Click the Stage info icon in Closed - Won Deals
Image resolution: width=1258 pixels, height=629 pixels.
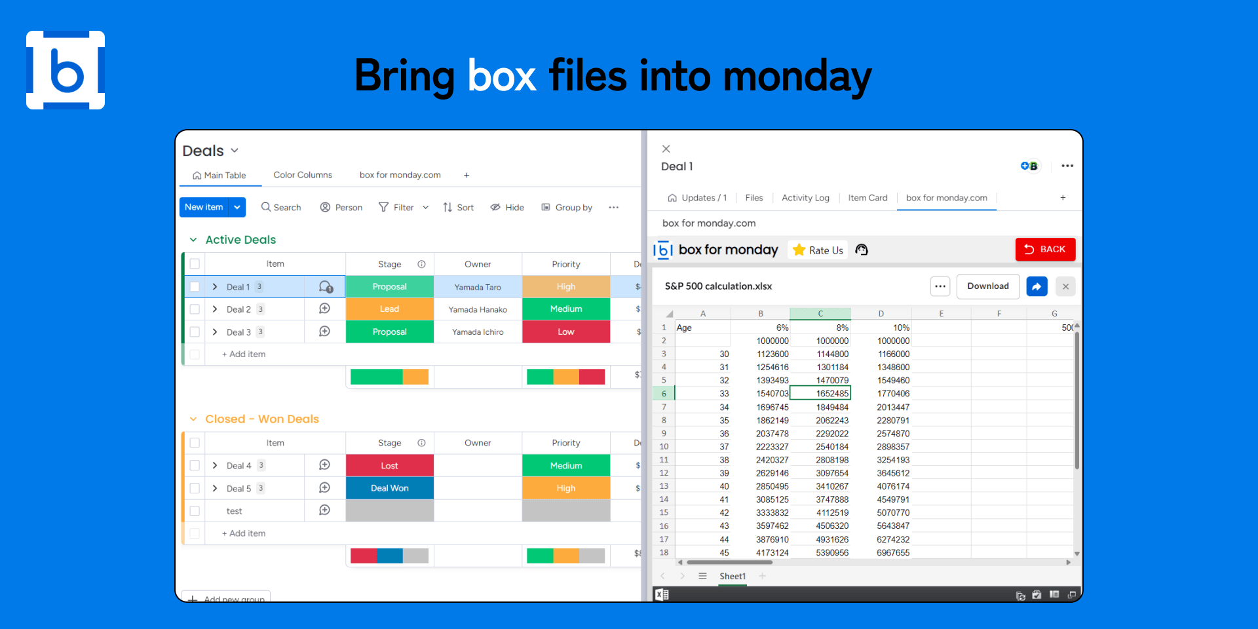[421, 443]
